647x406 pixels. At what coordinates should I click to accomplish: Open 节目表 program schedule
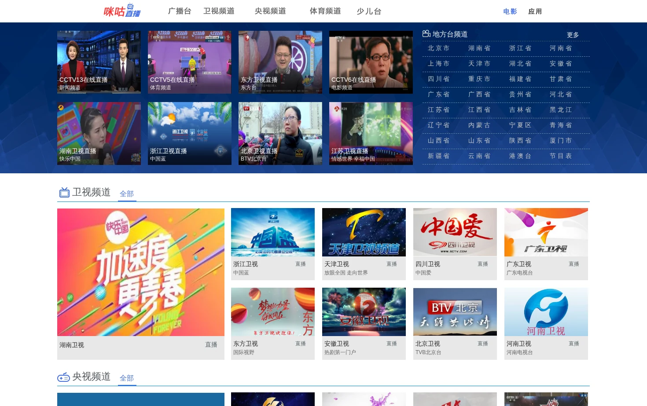tap(561, 156)
